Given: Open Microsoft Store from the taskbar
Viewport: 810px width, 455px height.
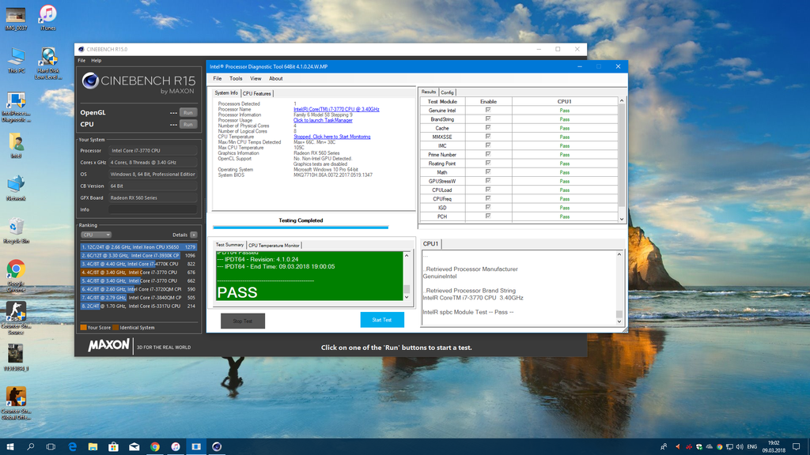Looking at the screenshot, I should point(113,447).
